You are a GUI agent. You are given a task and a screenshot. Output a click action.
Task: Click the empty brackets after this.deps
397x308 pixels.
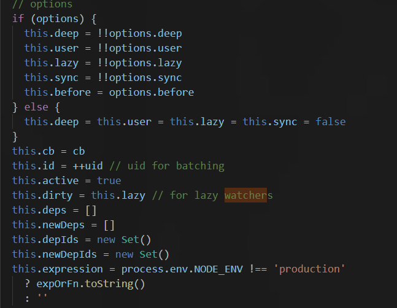(91, 210)
